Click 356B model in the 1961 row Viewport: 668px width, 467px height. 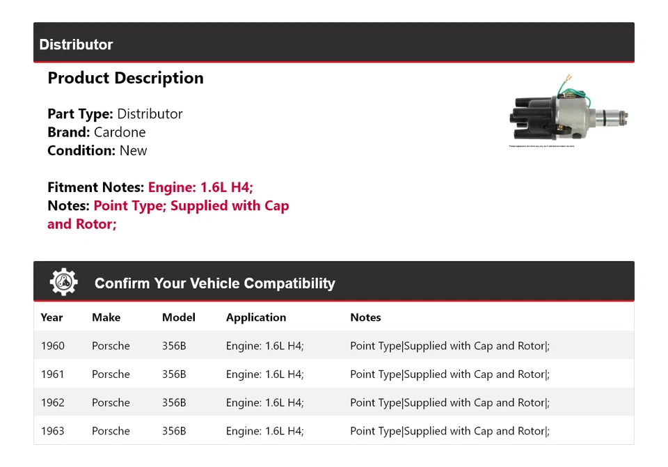coord(174,374)
